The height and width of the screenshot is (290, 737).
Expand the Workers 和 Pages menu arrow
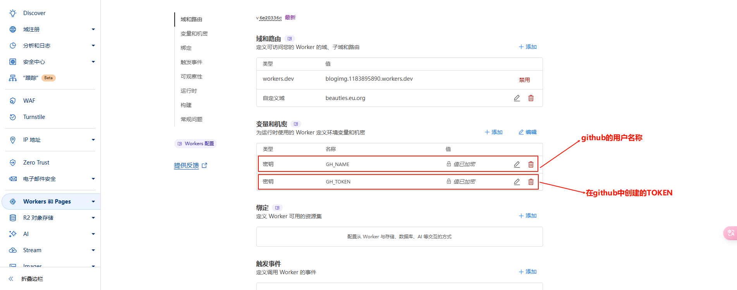tap(93, 202)
